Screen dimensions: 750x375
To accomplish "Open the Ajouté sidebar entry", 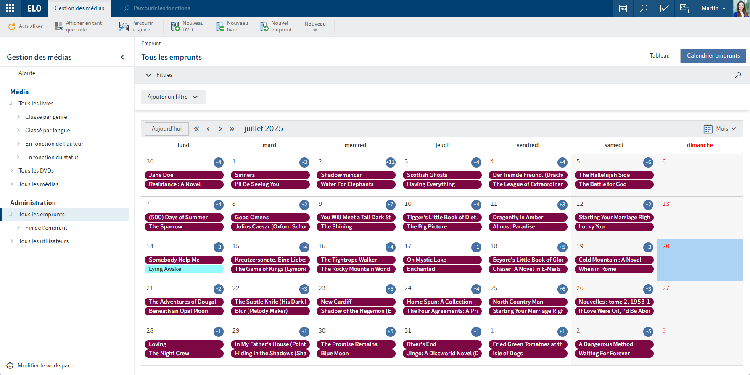I will [27, 73].
